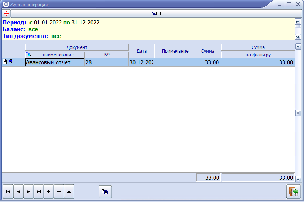
Task: Click the arrow-to-comment icon in the top bar
Action: tap(156, 14)
